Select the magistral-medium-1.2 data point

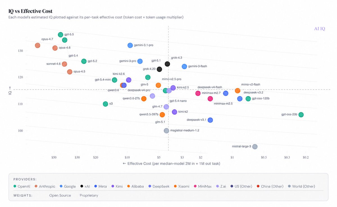click(x=167, y=131)
